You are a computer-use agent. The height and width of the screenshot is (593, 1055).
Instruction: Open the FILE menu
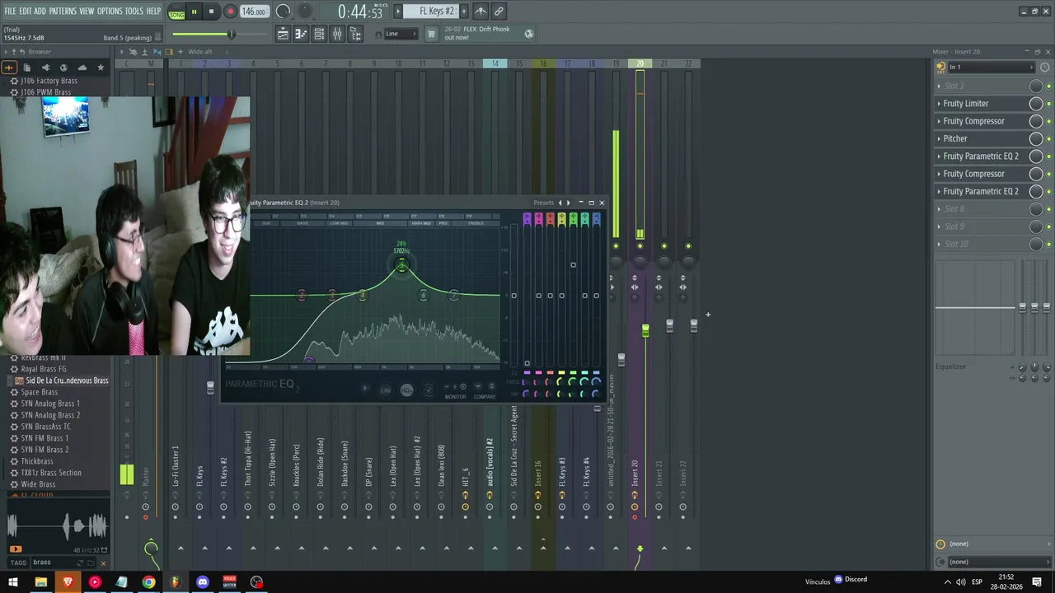[x=10, y=12]
